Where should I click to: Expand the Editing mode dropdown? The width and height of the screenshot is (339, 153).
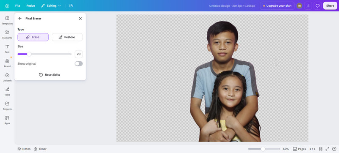pos(51,5)
